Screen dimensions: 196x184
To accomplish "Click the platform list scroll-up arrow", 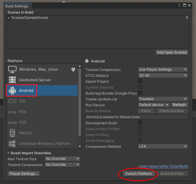I will click(80, 66).
